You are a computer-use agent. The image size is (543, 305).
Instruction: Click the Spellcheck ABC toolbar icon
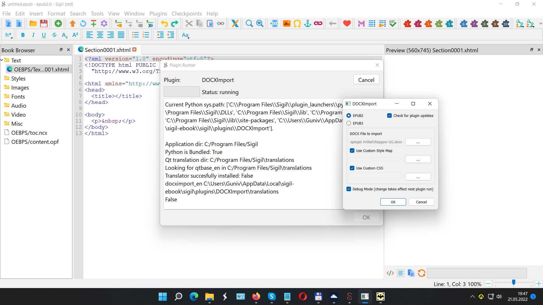pos(393,24)
